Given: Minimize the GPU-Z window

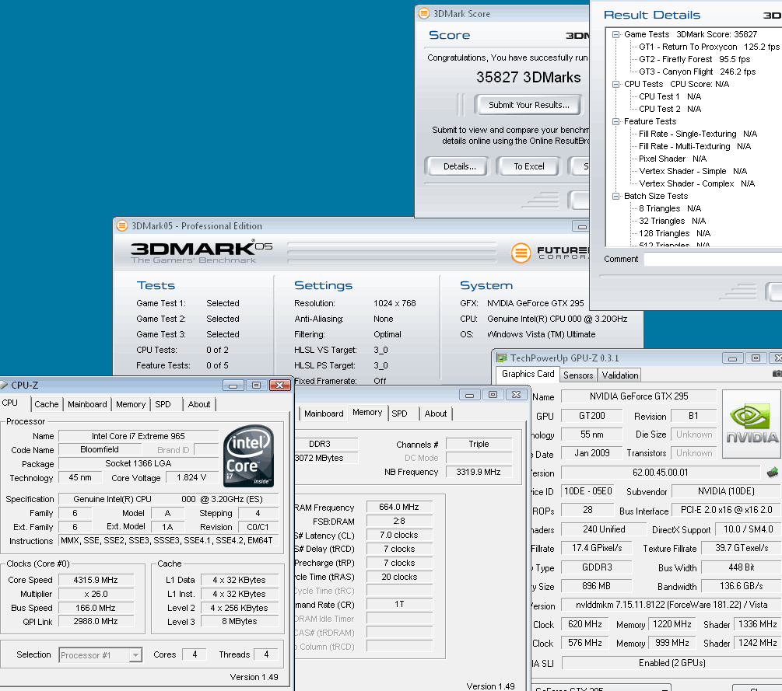Looking at the screenshot, I should pyautogui.click(x=733, y=358).
